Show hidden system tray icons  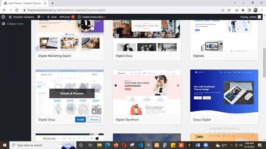click(x=232, y=145)
